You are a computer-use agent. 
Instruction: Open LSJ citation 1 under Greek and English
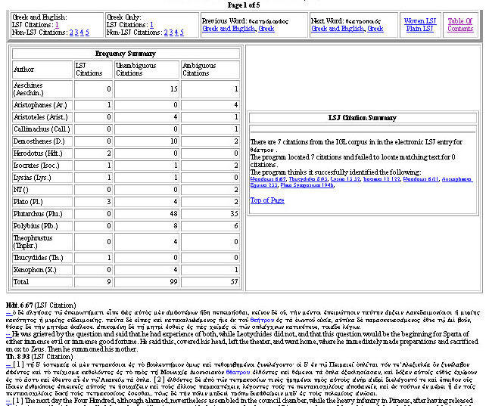[57, 25]
